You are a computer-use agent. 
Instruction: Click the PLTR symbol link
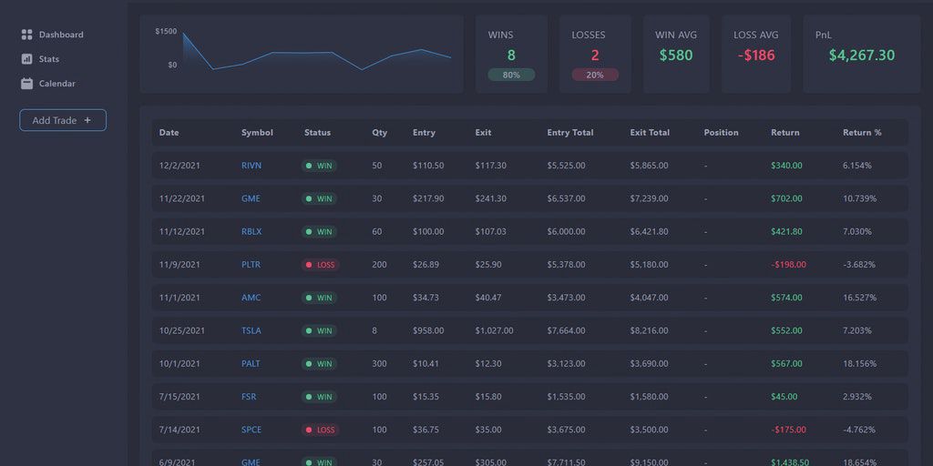[x=251, y=265]
